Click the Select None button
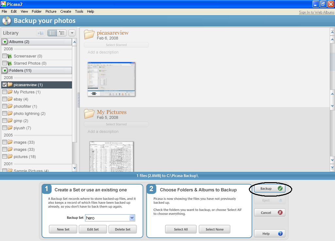The height and width of the screenshot is (241, 335). click(215, 229)
